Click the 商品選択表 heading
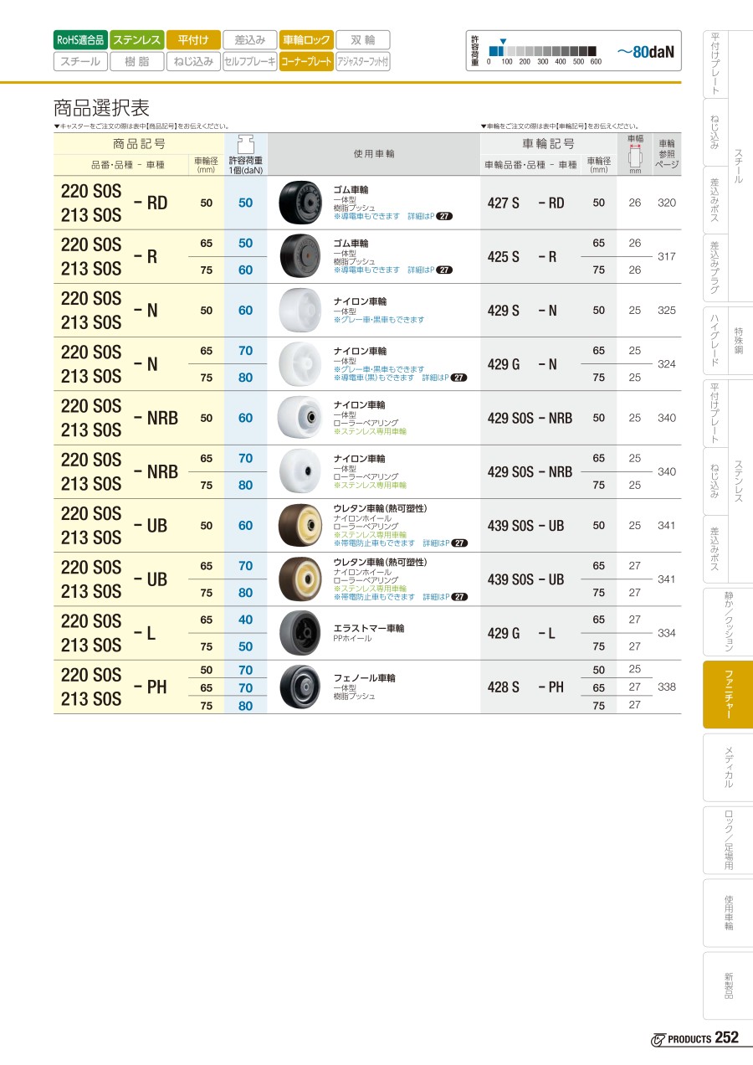The width and height of the screenshot is (753, 1065). click(101, 108)
